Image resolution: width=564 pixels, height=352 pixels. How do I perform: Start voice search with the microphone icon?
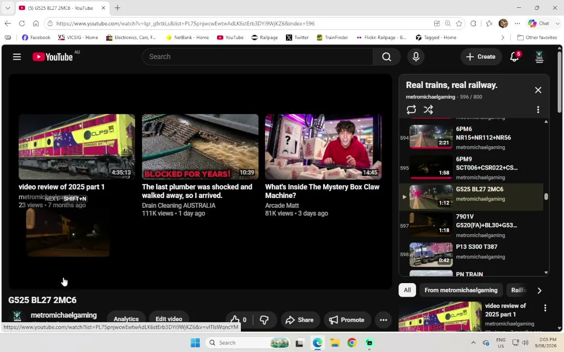point(416,57)
